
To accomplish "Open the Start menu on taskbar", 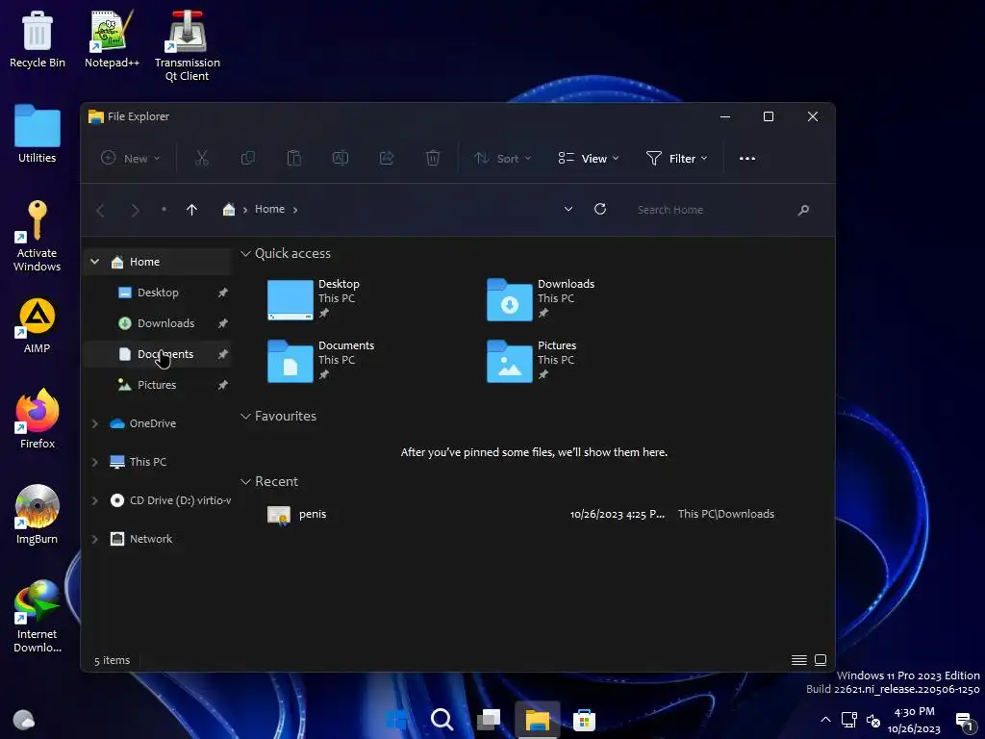I will click(x=395, y=720).
